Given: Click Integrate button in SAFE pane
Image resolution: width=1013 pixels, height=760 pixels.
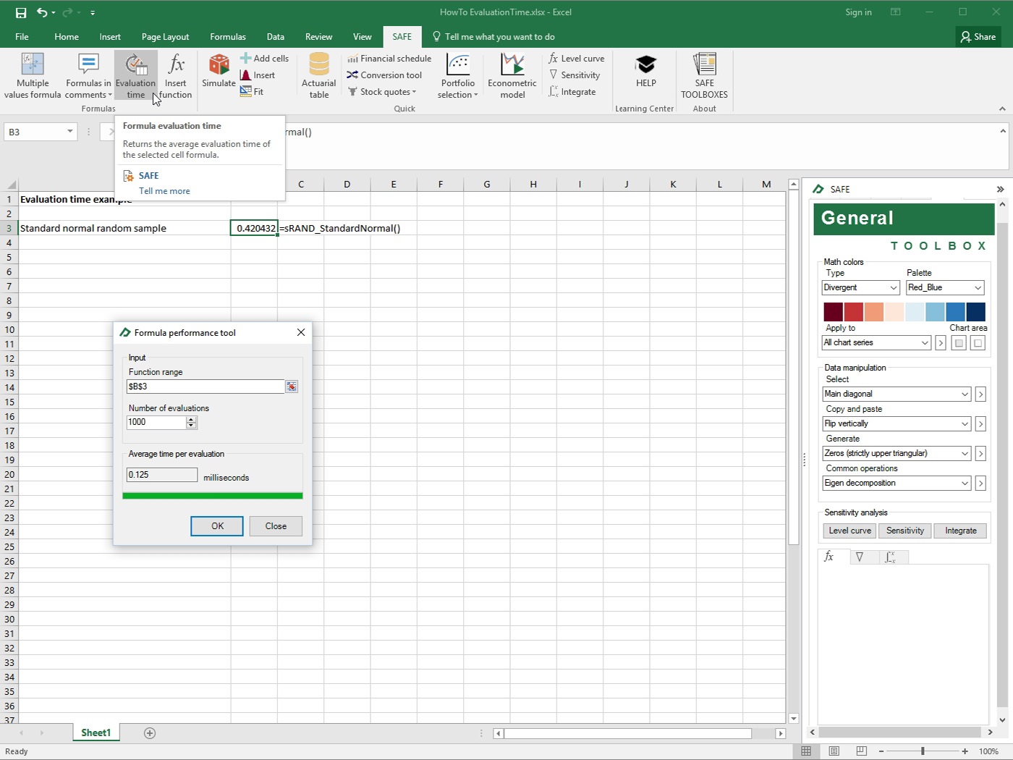Looking at the screenshot, I should (961, 531).
